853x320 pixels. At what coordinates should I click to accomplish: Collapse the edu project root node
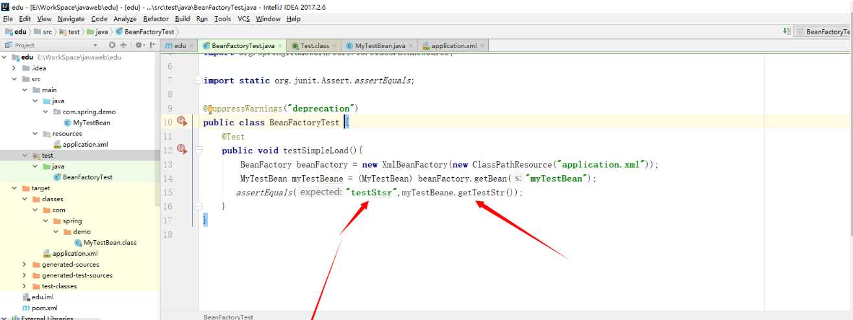point(4,57)
